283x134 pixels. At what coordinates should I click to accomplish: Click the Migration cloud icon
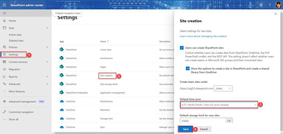pyautogui.click(x=4, y=69)
